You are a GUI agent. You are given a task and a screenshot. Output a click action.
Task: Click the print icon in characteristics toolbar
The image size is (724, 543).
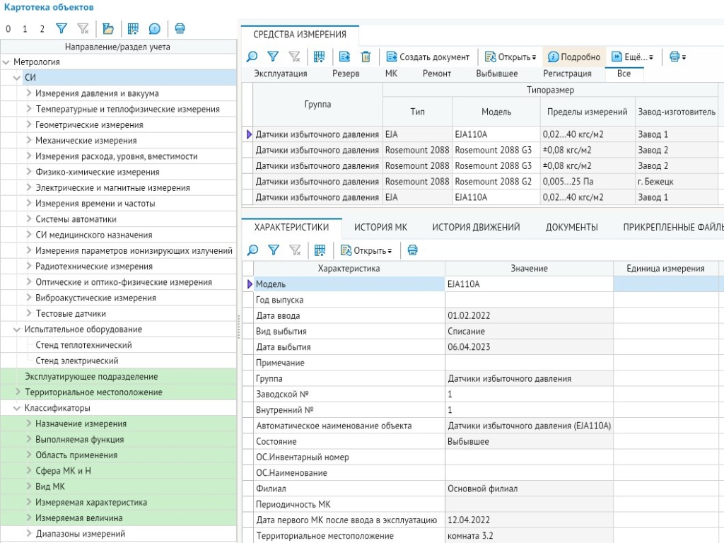(413, 250)
